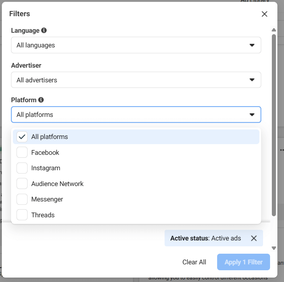
Task: Select the Threads option label
Action: 43,215
